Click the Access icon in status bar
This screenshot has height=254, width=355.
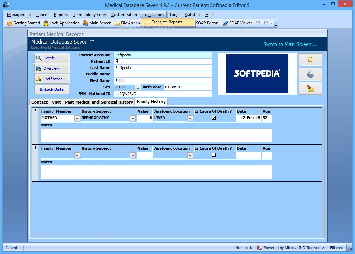[260, 248]
